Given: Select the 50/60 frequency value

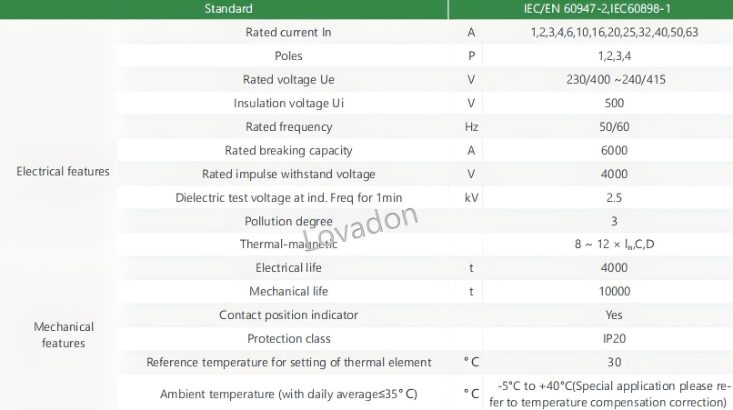Looking at the screenshot, I should pos(614,126).
